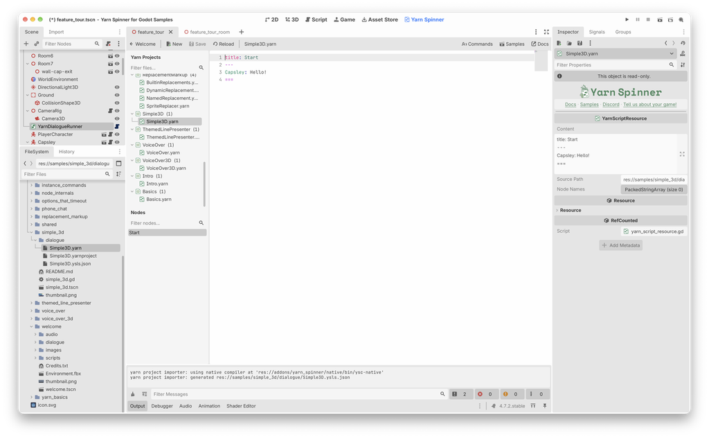Add a new node in the Scene dock
709x438 pixels.
[26, 44]
